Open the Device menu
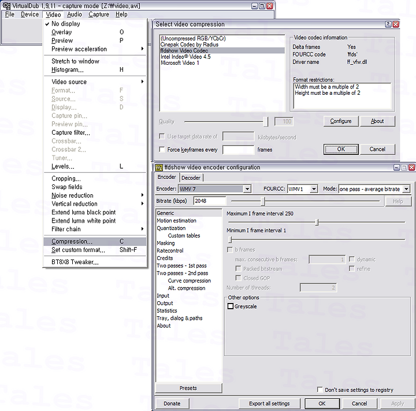 [29, 14]
